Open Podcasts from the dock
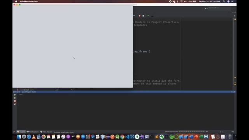This screenshot has height=140, width=249. [x=68, y=136]
